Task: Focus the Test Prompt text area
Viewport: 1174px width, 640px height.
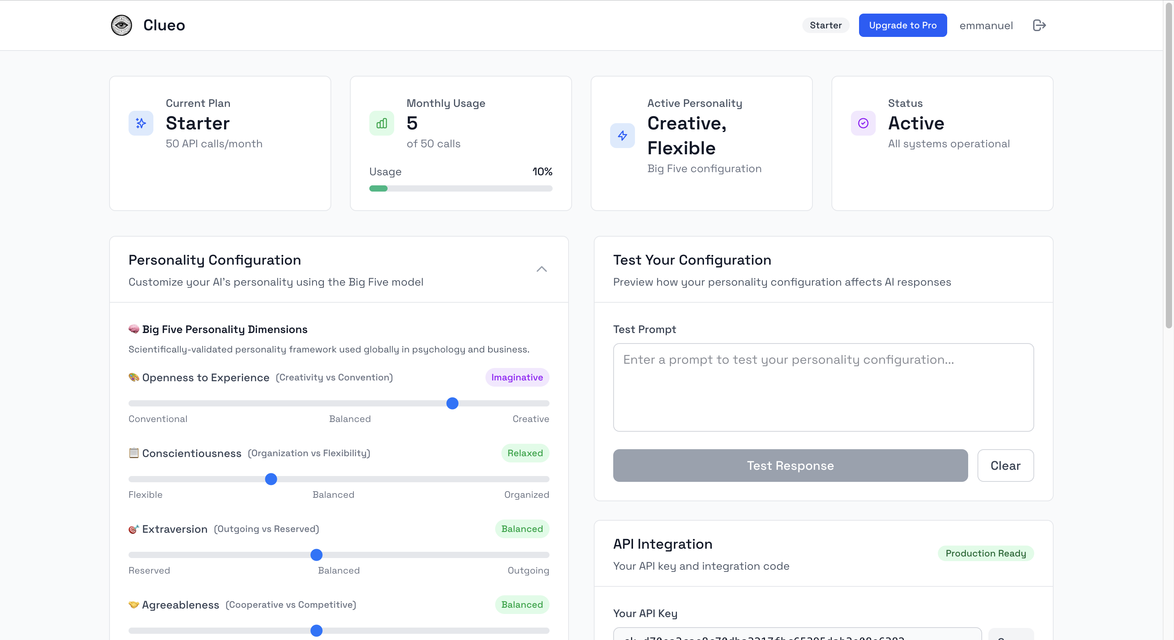Action: pyautogui.click(x=823, y=387)
